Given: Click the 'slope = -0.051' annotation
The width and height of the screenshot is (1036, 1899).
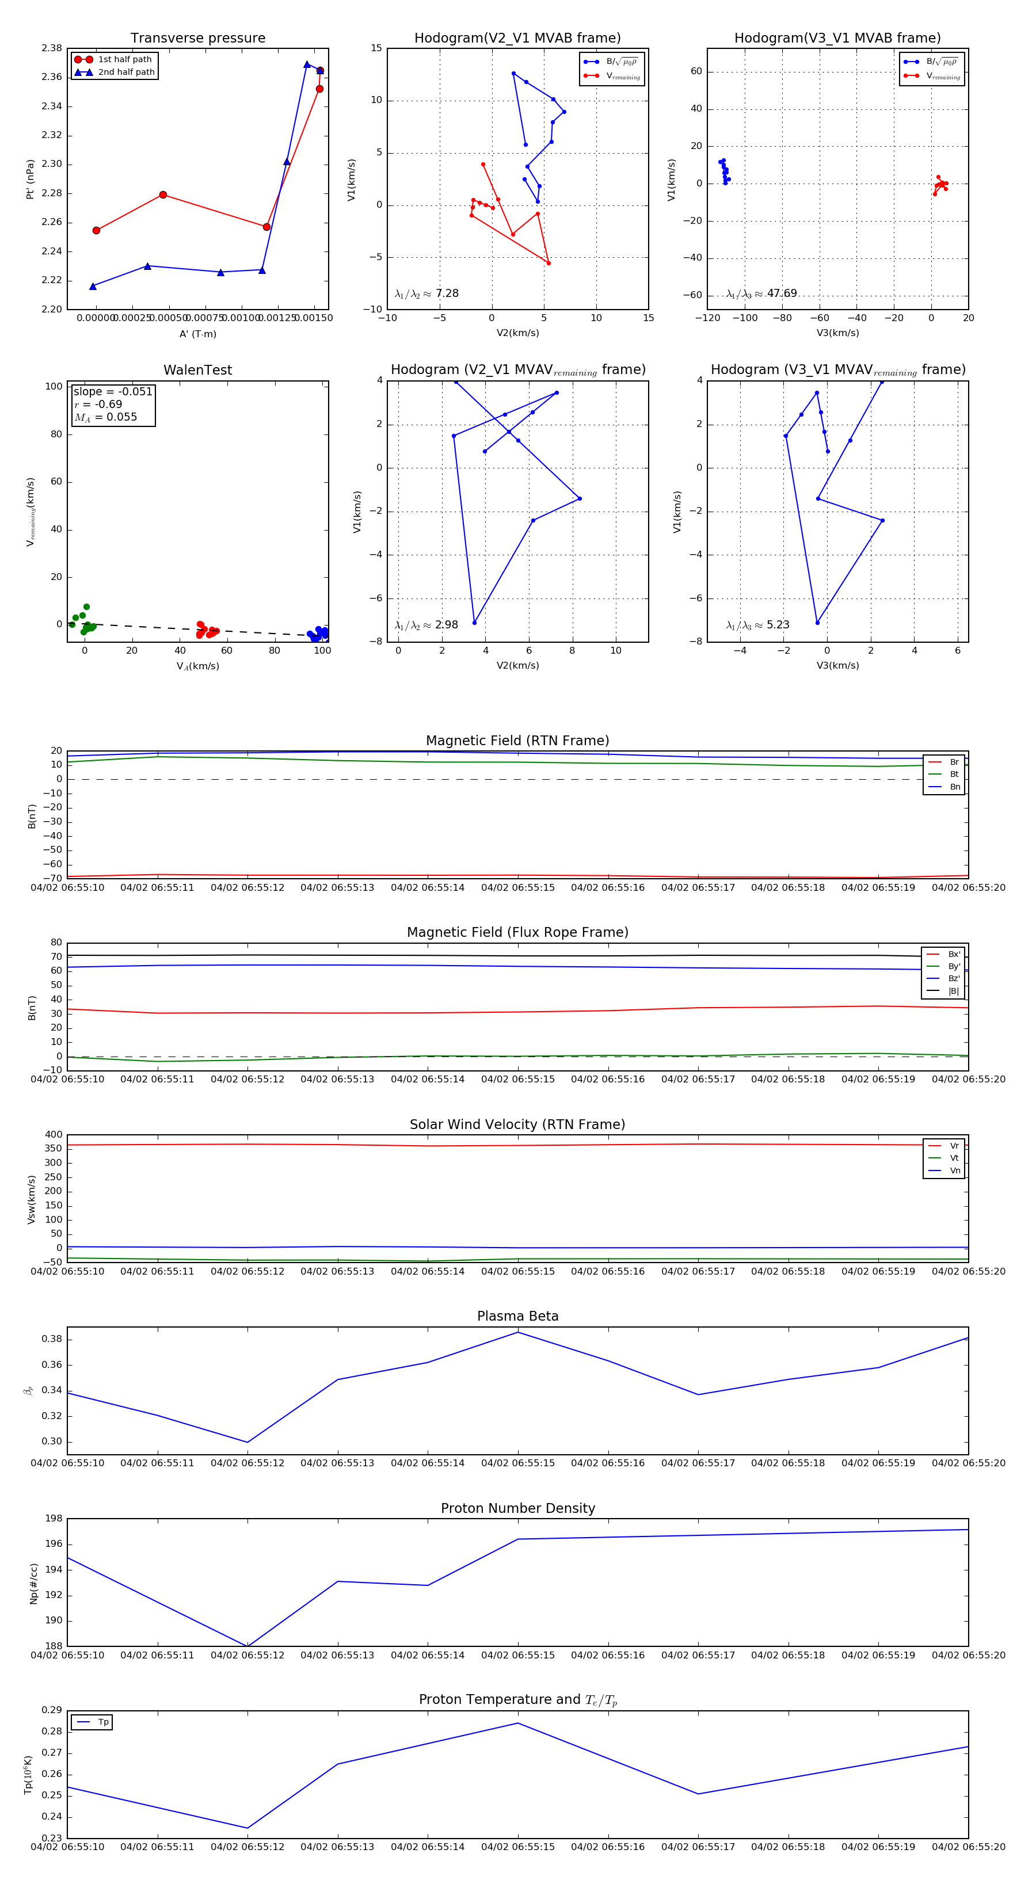Looking at the screenshot, I should click(113, 391).
